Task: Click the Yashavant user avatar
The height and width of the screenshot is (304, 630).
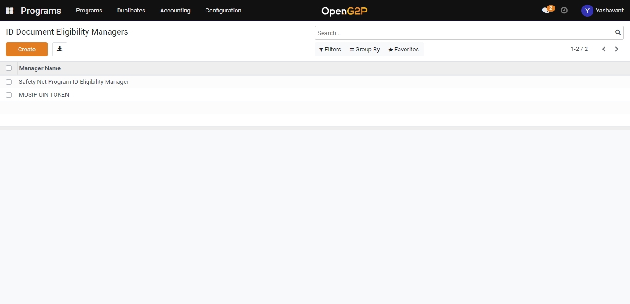Action: click(x=587, y=11)
